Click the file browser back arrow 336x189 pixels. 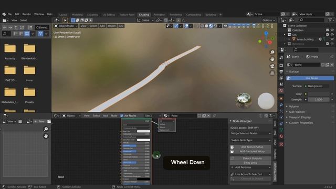[5, 28]
